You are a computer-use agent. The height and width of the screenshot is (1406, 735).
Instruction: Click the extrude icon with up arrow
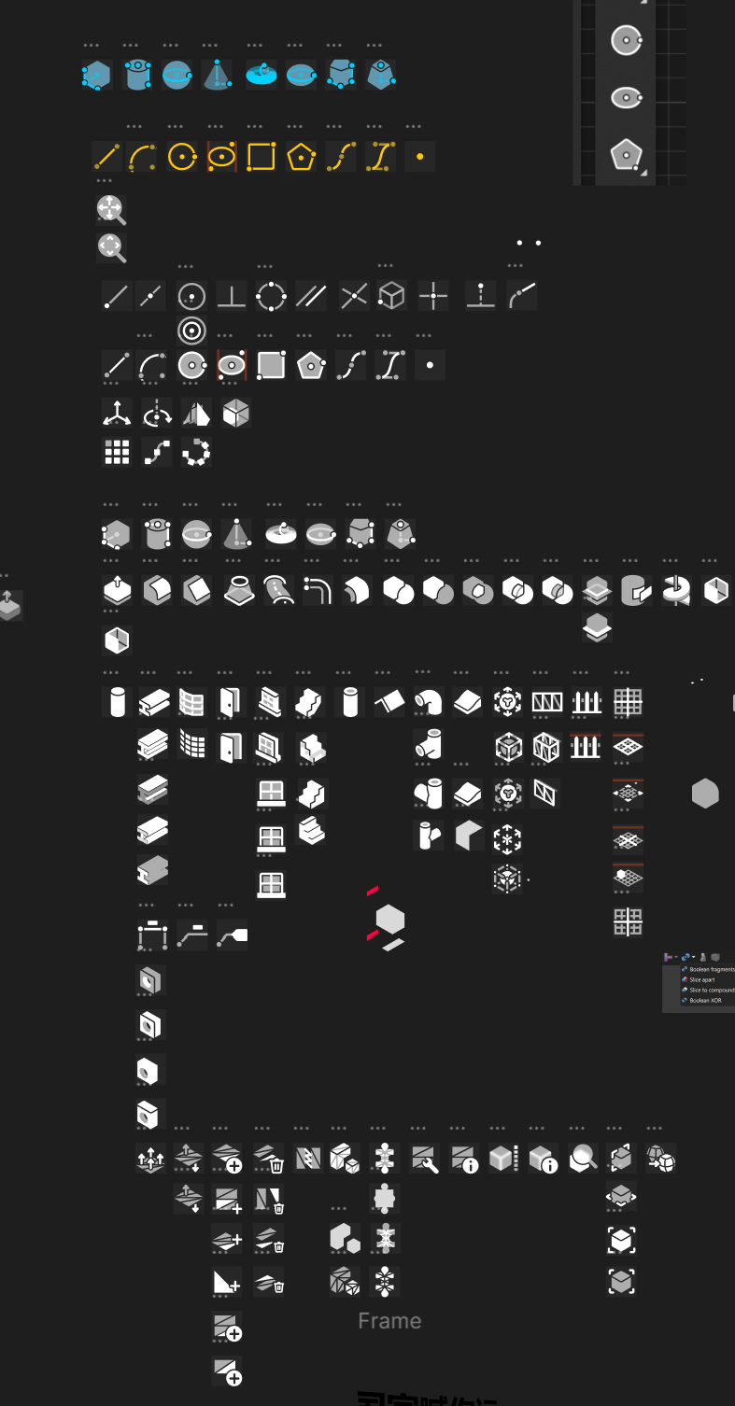click(x=116, y=590)
